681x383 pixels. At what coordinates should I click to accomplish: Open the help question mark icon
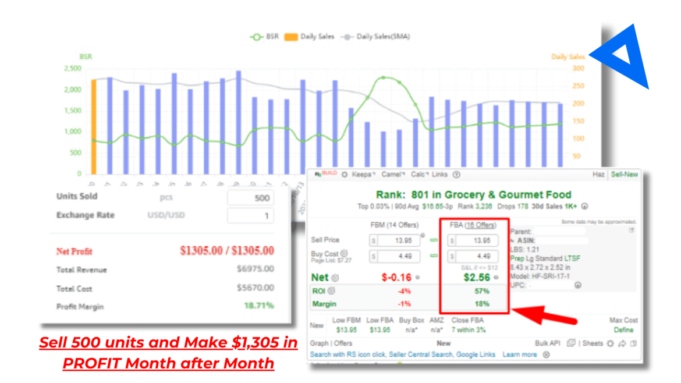click(x=456, y=175)
